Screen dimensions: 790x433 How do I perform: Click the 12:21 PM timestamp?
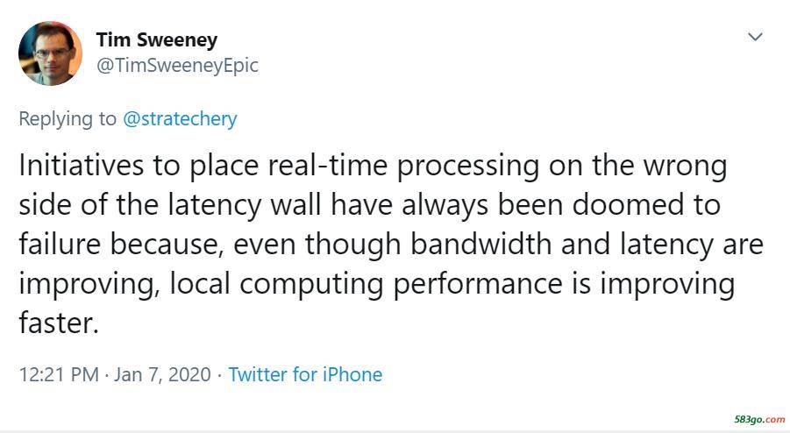point(59,374)
